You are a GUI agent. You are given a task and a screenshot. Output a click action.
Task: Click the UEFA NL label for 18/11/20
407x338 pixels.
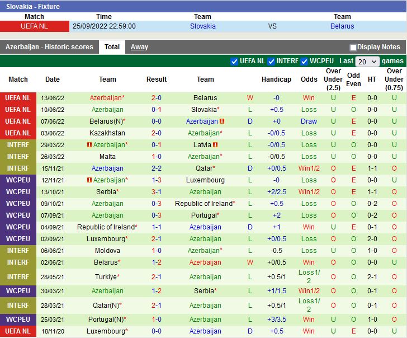[18, 331]
